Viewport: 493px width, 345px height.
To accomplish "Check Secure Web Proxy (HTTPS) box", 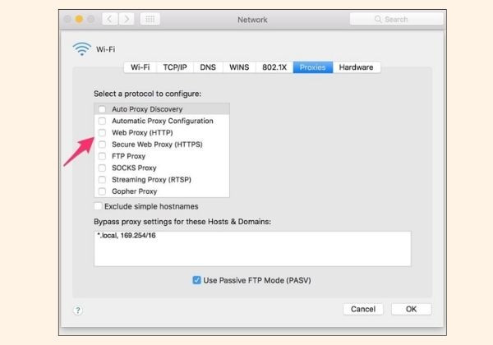I will (102, 145).
